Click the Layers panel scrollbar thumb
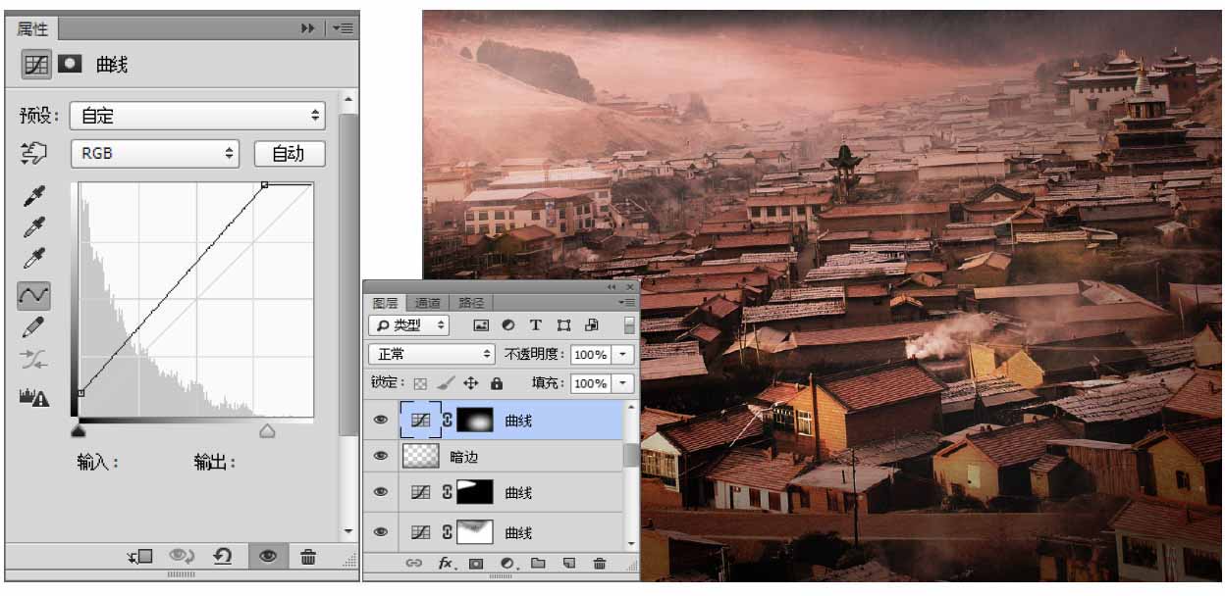This screenshot has height=596, width=1225. 630,454
